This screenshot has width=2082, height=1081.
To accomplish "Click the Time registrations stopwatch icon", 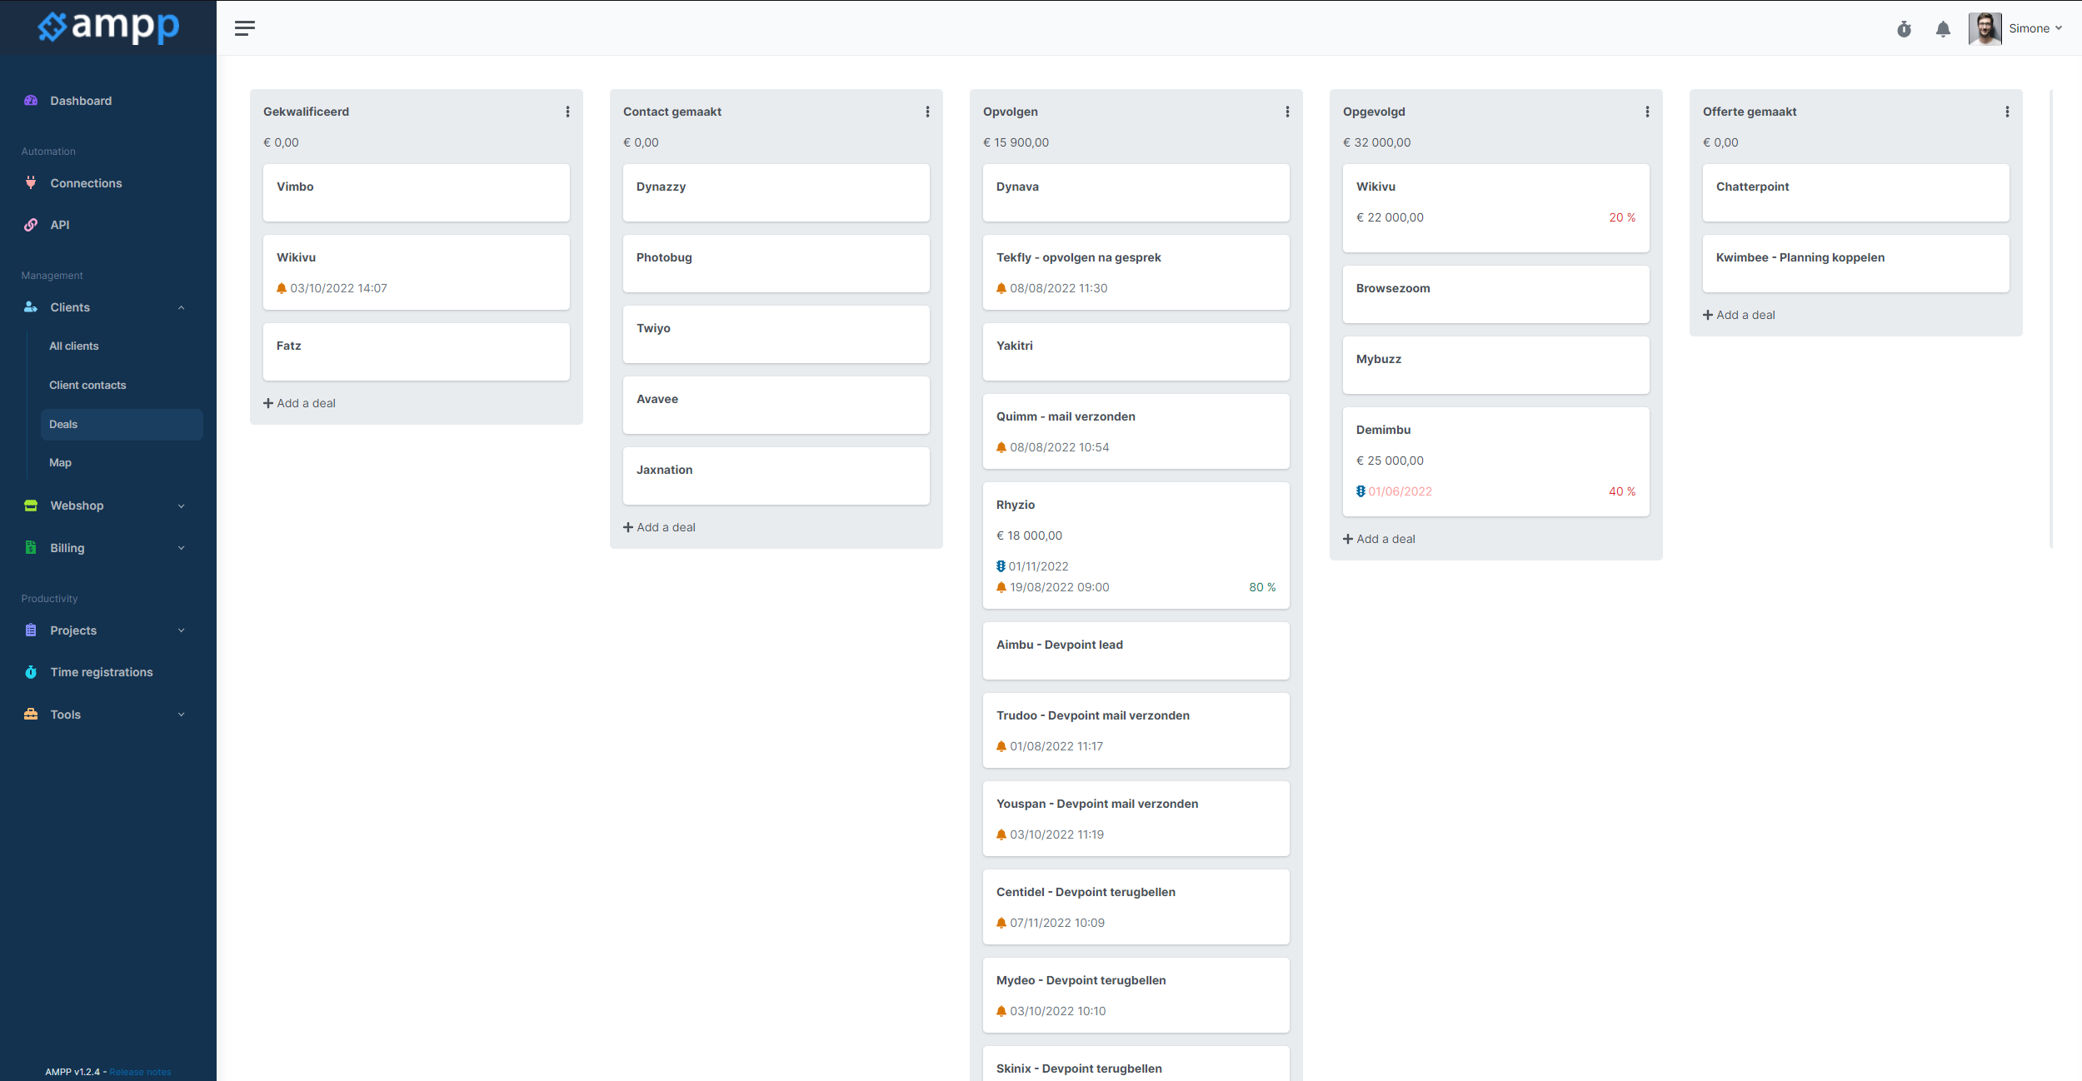I will click(x=31, y=672).
